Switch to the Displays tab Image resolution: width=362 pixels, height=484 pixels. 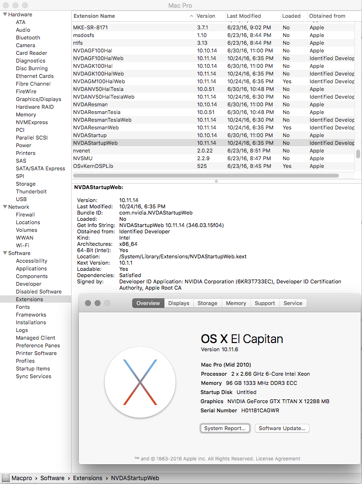(x=179, y=303)
